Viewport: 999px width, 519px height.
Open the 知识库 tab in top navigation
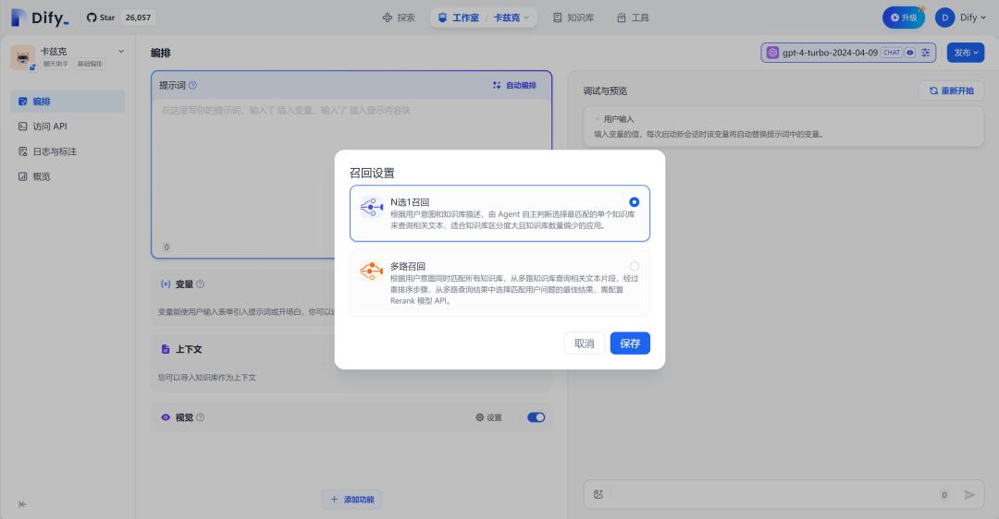pos(573,18)
